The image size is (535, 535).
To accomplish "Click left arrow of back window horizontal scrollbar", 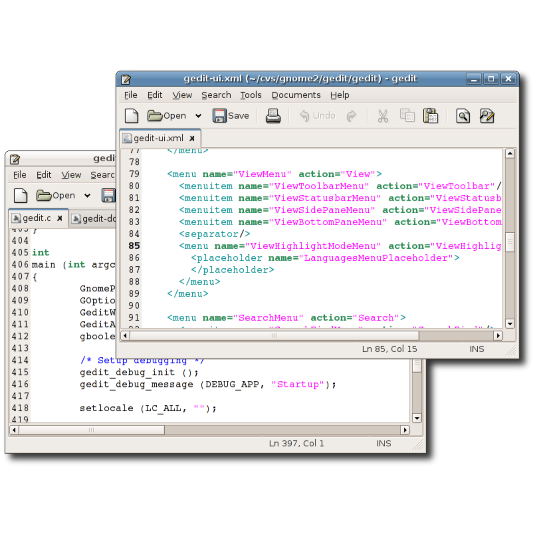I will pos(14,430).
